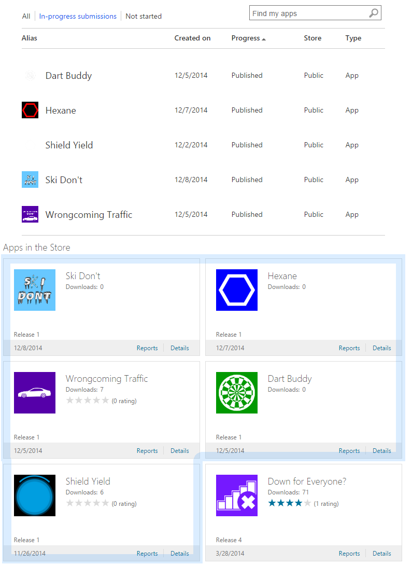The width and height of the screenshot is (412, 565).
Task: Open Reports for Dart Buddy card
Action: pos(349,451)
